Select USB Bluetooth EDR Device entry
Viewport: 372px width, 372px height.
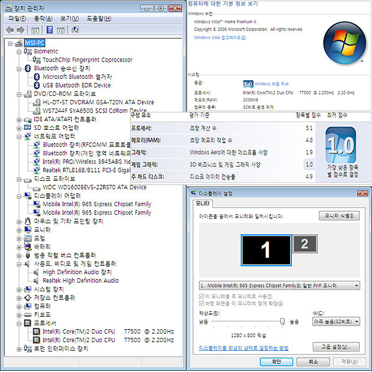77,85
